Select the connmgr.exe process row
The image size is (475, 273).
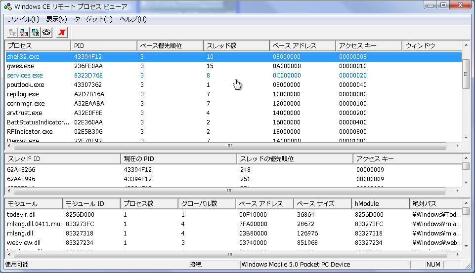(234, 104)
